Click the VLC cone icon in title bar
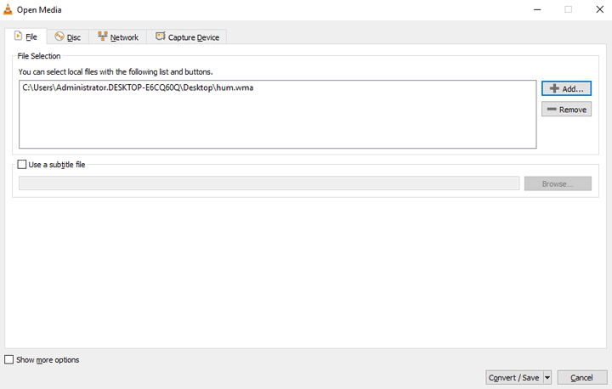Screen dimensions: 612x389 (x=8, y=9)
